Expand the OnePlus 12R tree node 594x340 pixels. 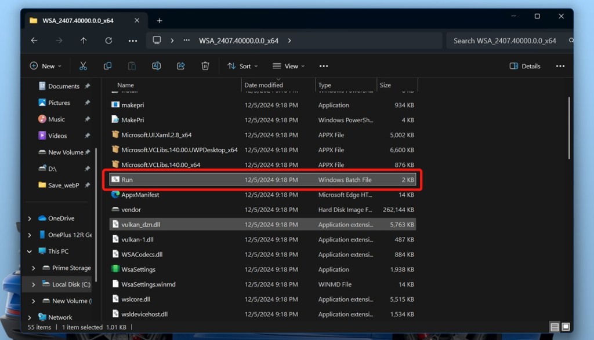[30, 235]
